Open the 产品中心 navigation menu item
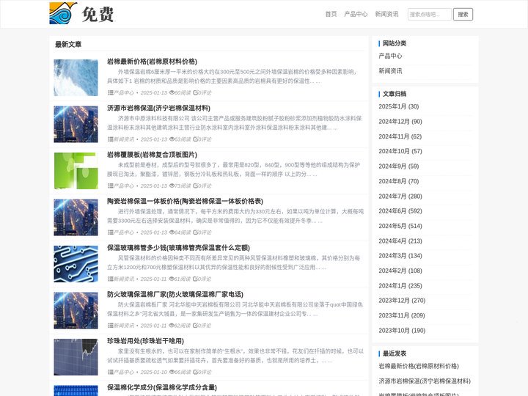Image resolution: width=528 pixels, height=396 pixels. [x=356, y=14]
